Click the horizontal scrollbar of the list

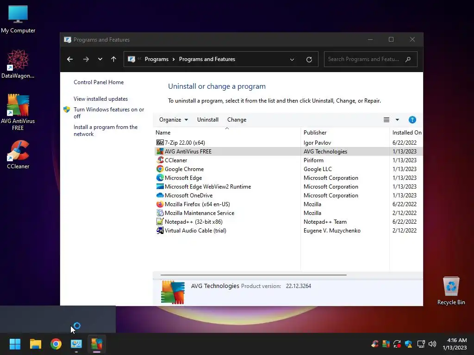pyautogui.click(x=253, y=275)
